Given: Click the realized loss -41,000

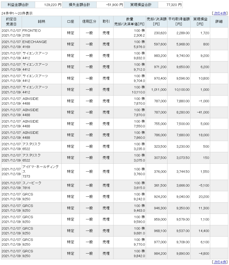Looking at the screenshot, I should (x=203, y=112).
